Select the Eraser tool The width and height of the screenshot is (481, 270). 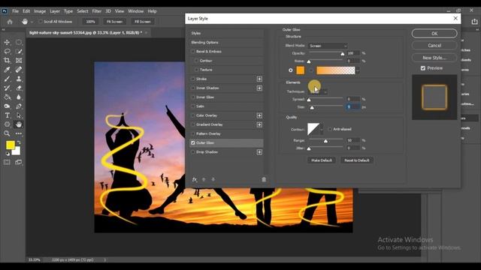(x=19, y=88)
